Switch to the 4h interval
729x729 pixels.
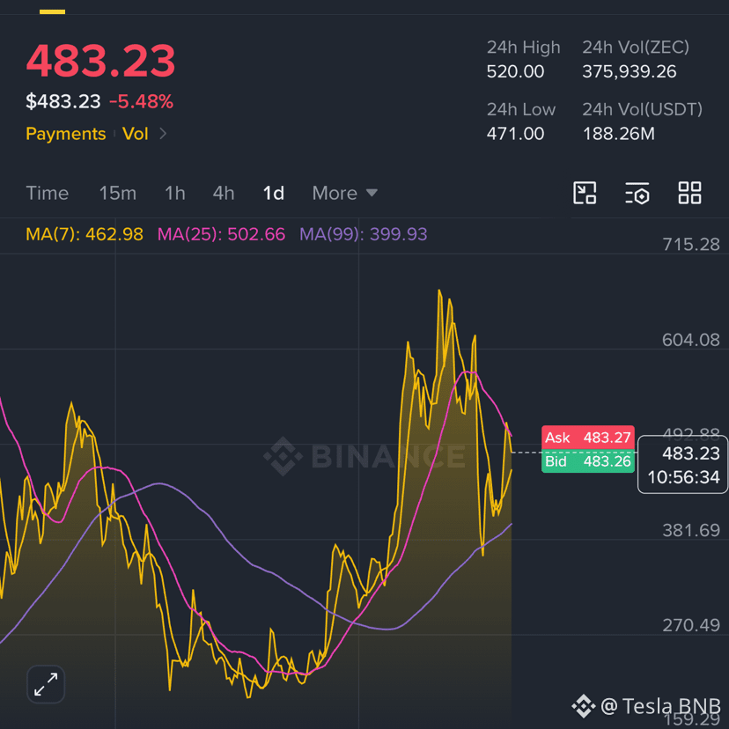click(x=224, y=193)
